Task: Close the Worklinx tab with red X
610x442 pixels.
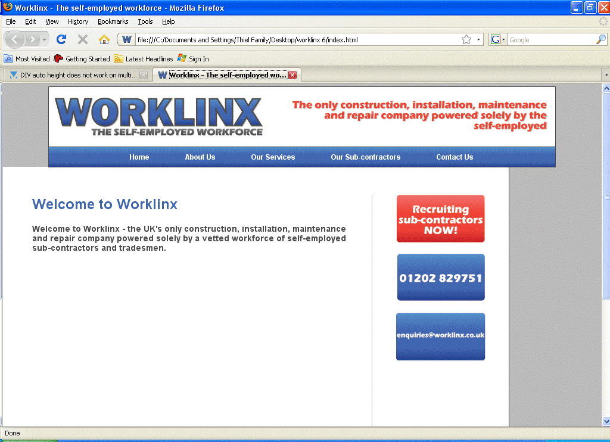Action: (x=292, y=75)
